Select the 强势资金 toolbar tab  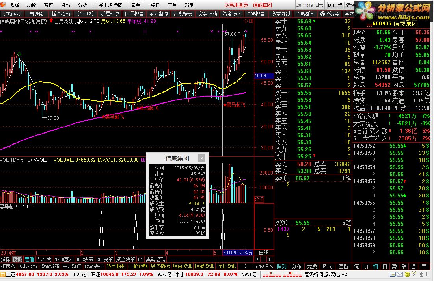coord(330,14)
